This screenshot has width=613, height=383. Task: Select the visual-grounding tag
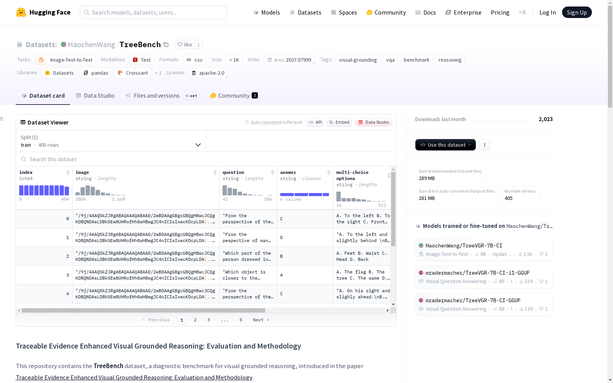coord(358,60)
